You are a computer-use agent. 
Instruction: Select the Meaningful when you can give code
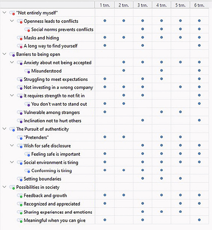tap(54, 221)
